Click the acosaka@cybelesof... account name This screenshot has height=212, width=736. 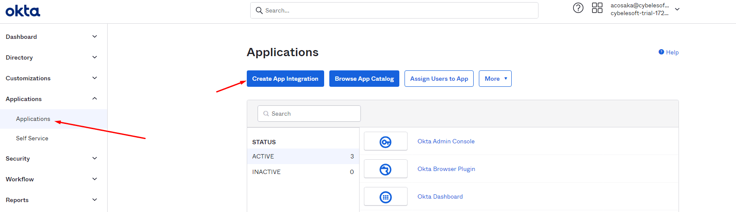[x=640, y=6]
